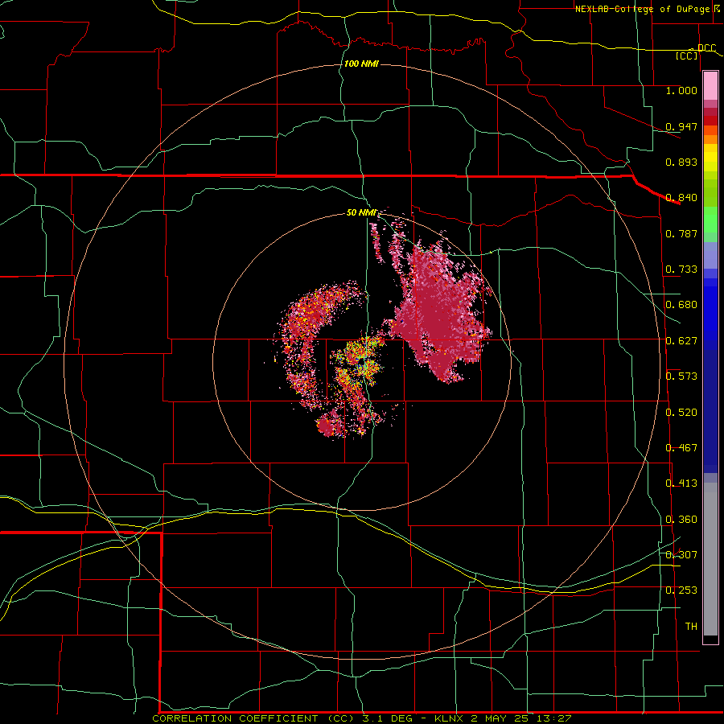The height and width of the screenshot is (724, 724).
Task: Click the 0.893 scale value
Action: (x=681, y=162)
